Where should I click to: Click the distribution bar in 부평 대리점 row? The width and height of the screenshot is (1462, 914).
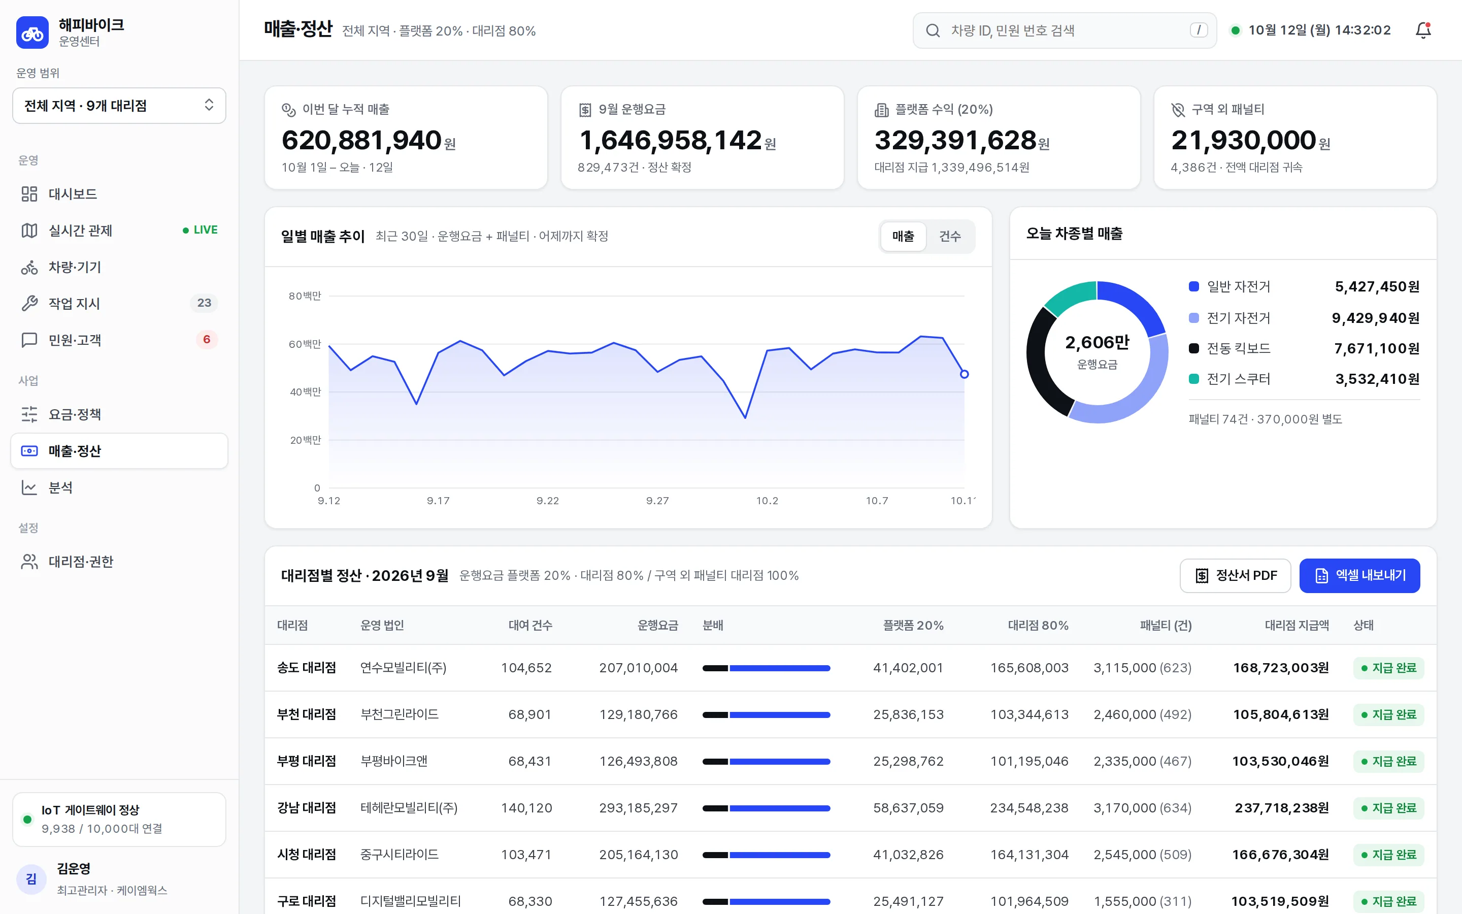point(766,762)
